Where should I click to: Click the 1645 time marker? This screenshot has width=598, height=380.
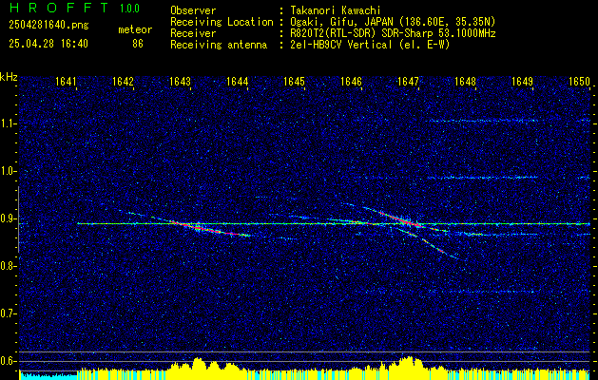(295, 82)
